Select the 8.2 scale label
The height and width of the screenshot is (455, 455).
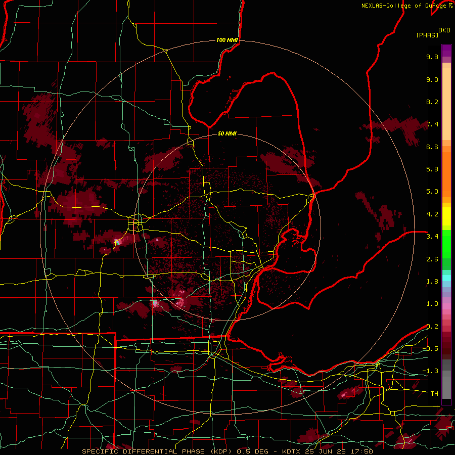pos(432,102)
